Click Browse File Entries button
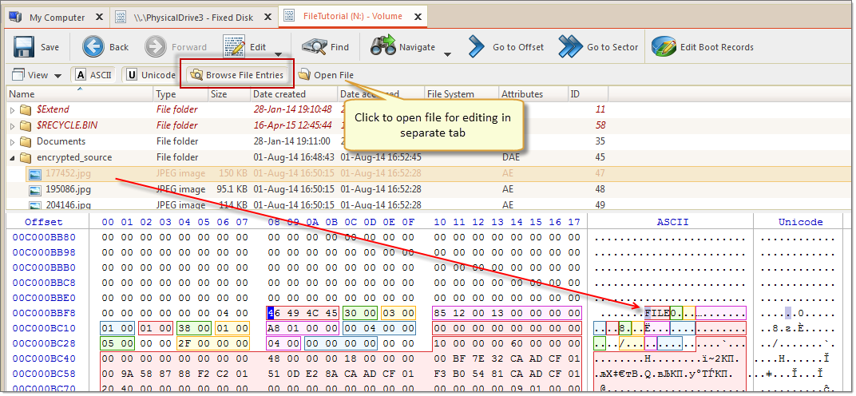 236,75
